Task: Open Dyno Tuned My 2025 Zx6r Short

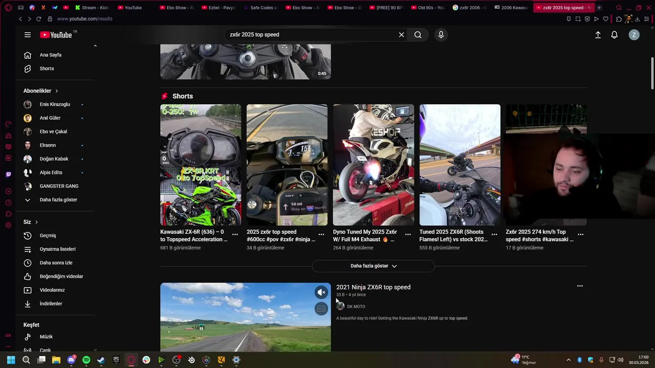Action: coord(374,165)
